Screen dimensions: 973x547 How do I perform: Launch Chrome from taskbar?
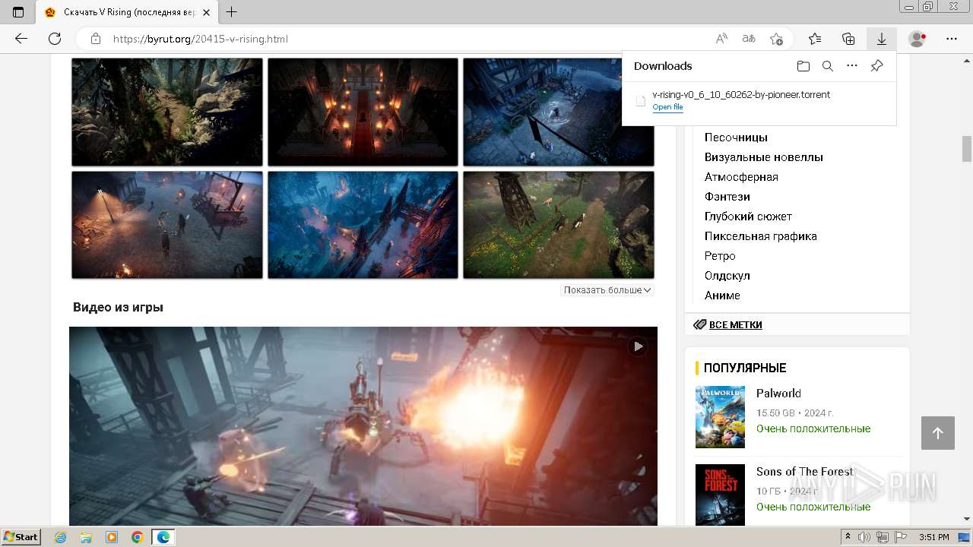pyautogui.click(x=138, y=537)
